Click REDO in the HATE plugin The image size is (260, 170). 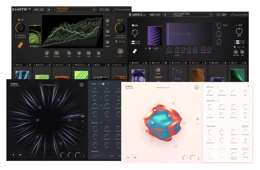click(42, 10)
